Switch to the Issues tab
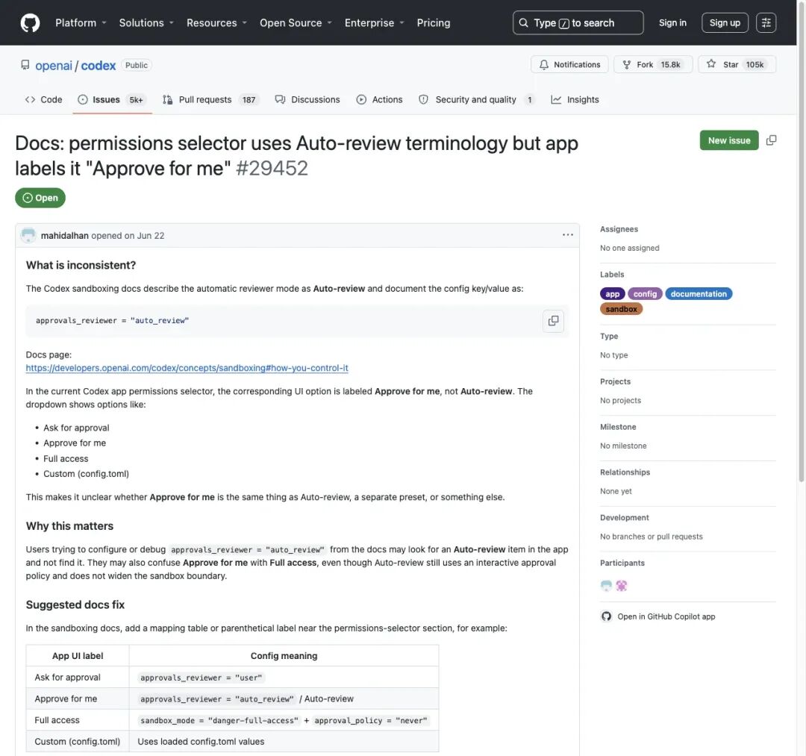The image size is (806, 756). click(112, 100)
